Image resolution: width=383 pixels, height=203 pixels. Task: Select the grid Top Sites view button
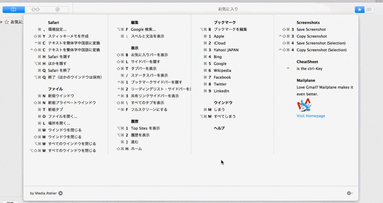pos(369,9)
